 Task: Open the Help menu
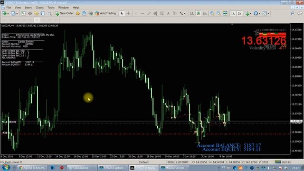pyautogui.click(x=76, y=8)
